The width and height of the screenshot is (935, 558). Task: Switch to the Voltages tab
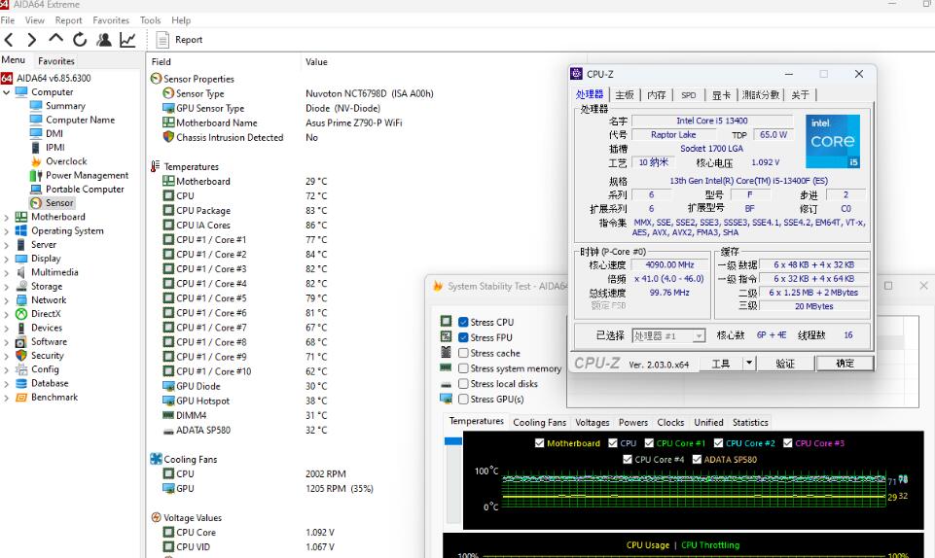pos(593,422)
